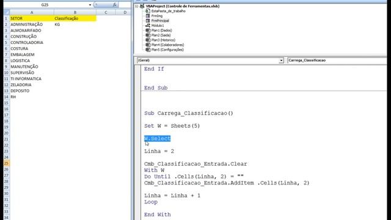Click the Módulo1 module icon
Image resolution: width=391 pixels, height=220 pixels.
148,26
